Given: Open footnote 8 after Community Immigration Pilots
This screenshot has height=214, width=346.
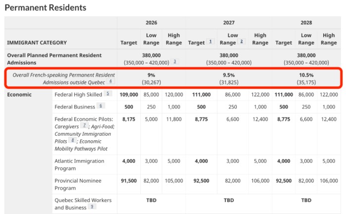Looking at the screenshot, I should pos(72,140).
